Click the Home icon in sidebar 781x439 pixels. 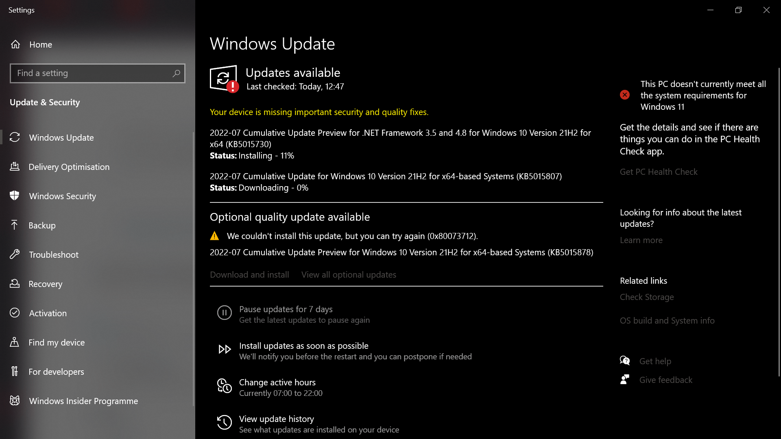15,44
